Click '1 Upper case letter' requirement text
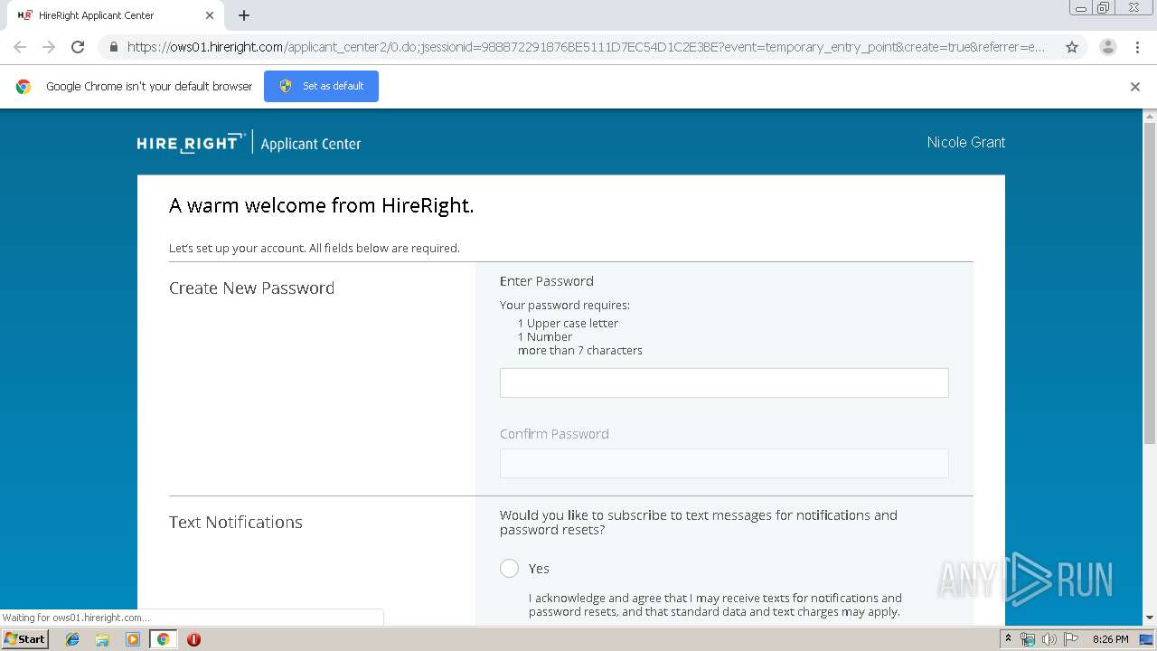Image resolution: width=1157 pixels, height=651 pixels. (x=568, y=323)
